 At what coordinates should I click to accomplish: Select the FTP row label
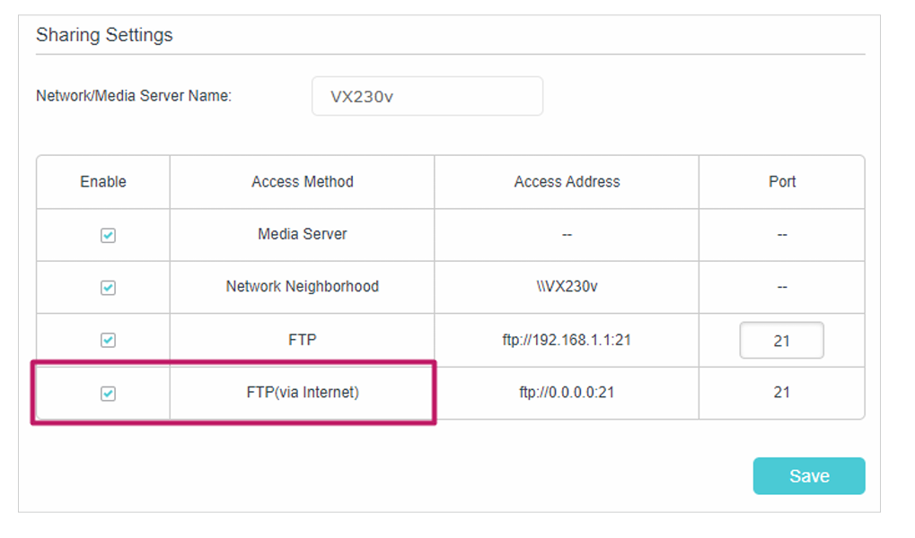pyautogui.click(x=301, y=340)
